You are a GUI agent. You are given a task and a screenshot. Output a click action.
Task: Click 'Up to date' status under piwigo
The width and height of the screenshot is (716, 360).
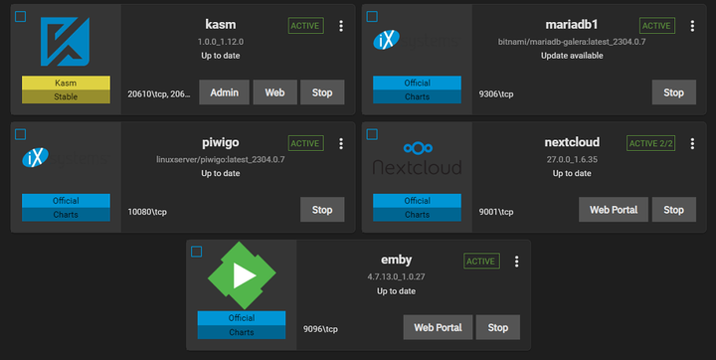tap(221, 173)
